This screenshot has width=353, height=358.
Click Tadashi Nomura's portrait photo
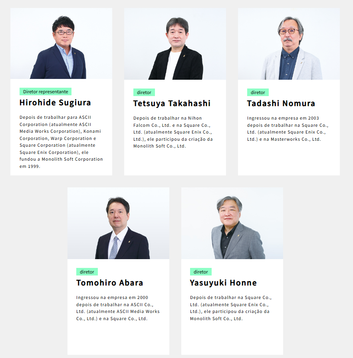click(289, 44)
